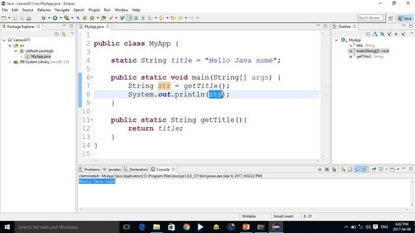Collapse the Lesson011 project node
This screenshot has height=233, width=415.
click(4, 40)
